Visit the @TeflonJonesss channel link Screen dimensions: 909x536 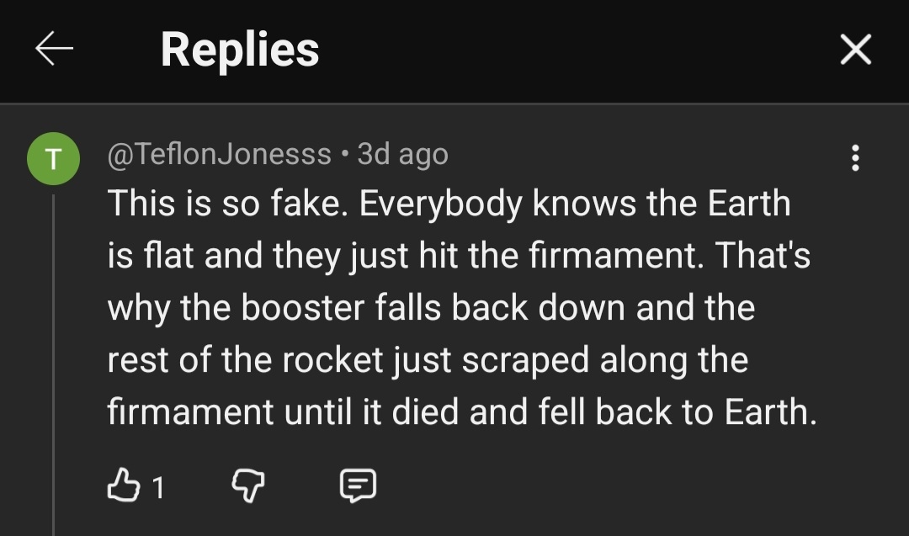click(219, 155)
